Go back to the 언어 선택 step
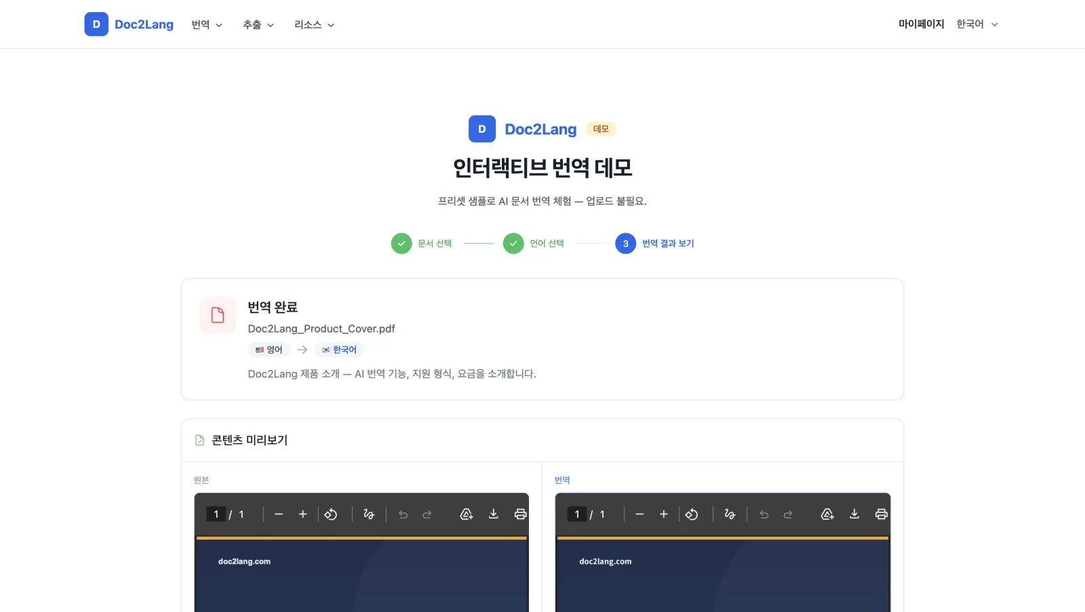 tap(534, 243)
